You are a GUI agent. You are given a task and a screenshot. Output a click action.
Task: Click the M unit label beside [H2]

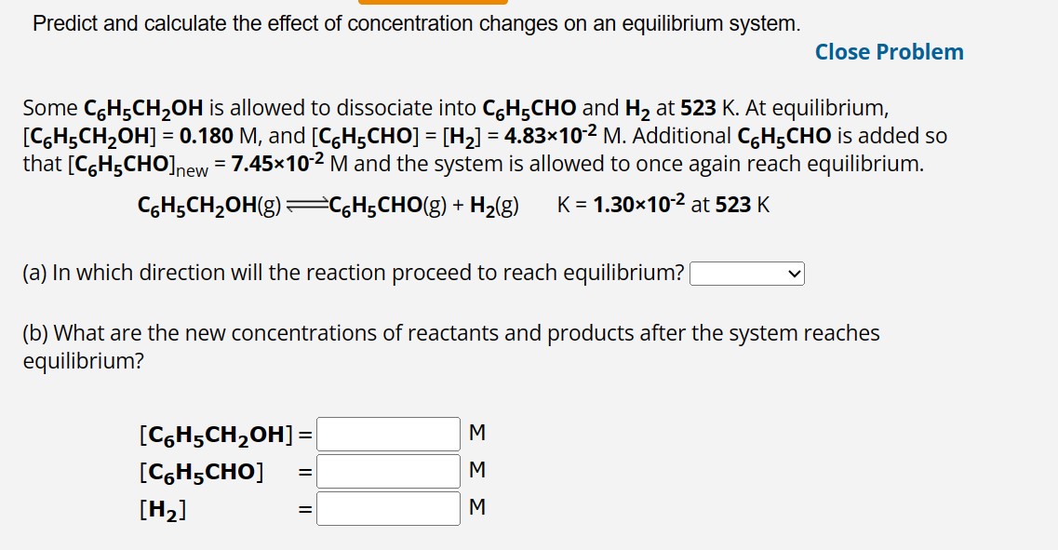coord(477,507)
